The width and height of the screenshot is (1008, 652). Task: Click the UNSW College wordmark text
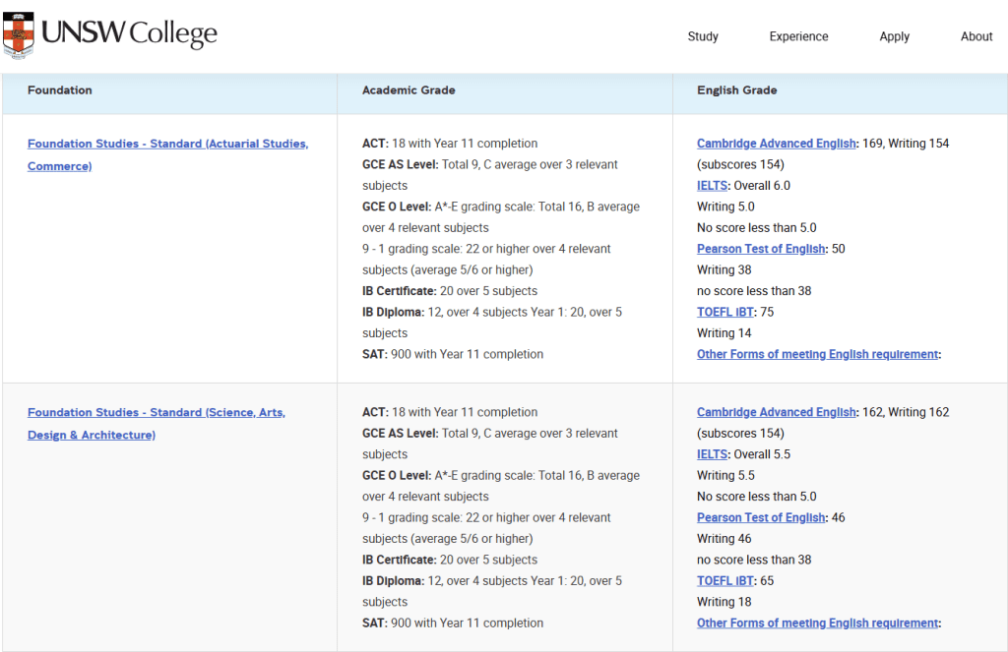[129, 33]
